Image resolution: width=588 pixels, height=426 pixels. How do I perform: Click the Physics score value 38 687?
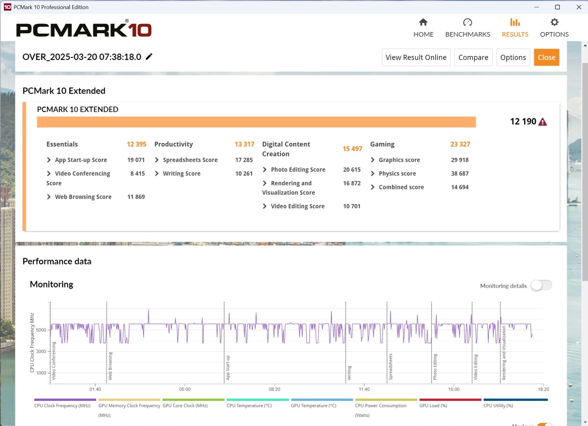(x=460, y=173)
